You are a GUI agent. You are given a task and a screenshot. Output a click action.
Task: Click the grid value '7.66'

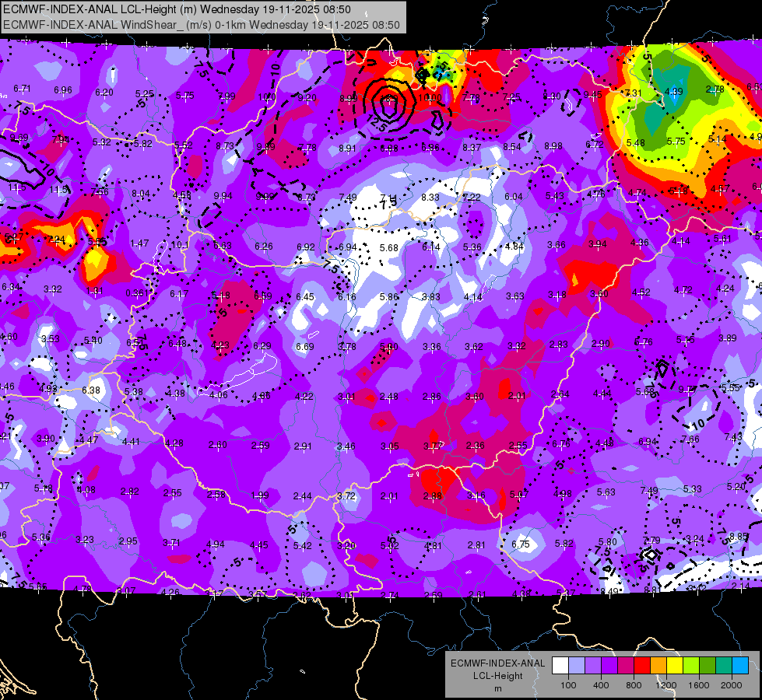point(690,439)
